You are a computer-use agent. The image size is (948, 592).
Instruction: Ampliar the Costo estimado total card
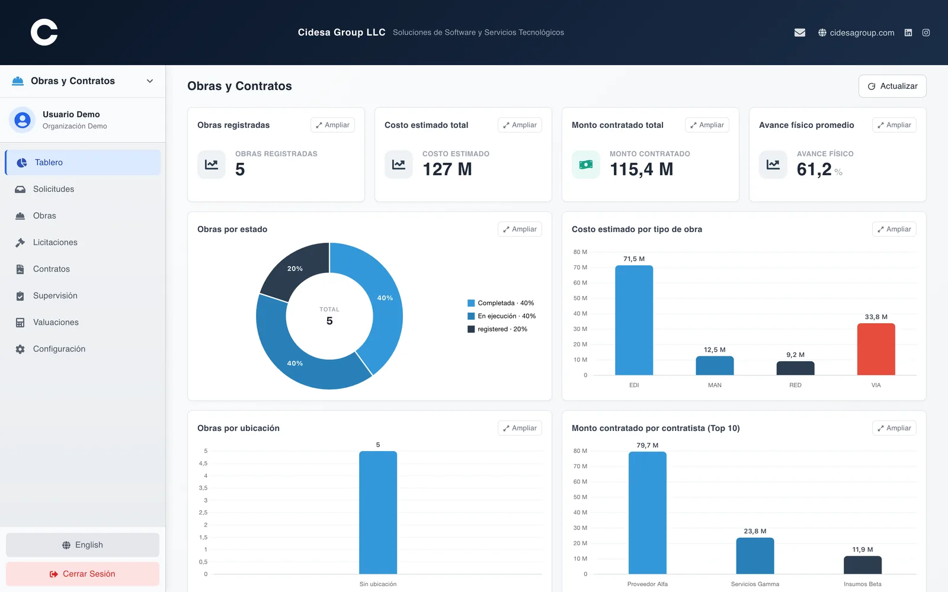click(520, 125)
